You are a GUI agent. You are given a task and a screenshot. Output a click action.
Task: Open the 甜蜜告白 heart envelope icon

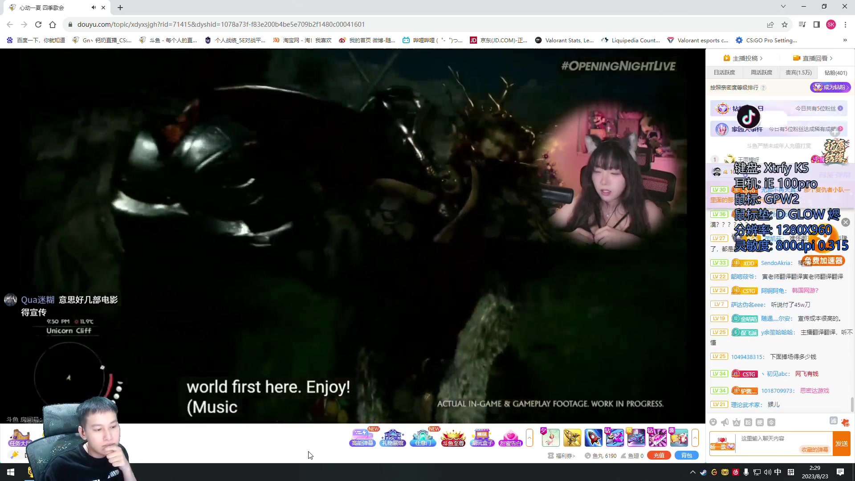click(510, 438)
